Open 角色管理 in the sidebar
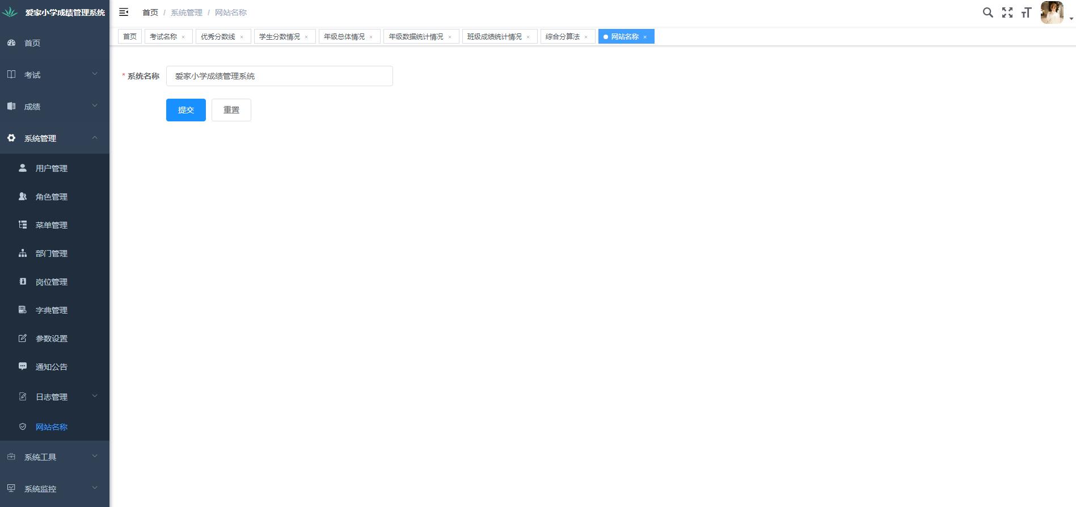1076x507 pixels. coord(51,197)
